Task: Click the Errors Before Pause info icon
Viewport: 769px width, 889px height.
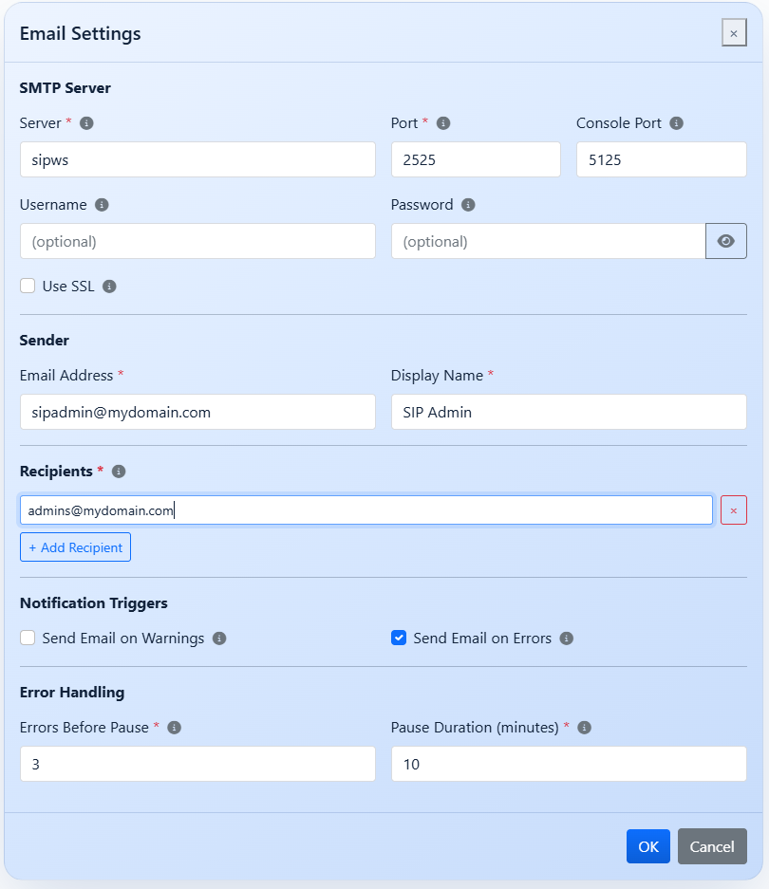Action: coord(175,728)
